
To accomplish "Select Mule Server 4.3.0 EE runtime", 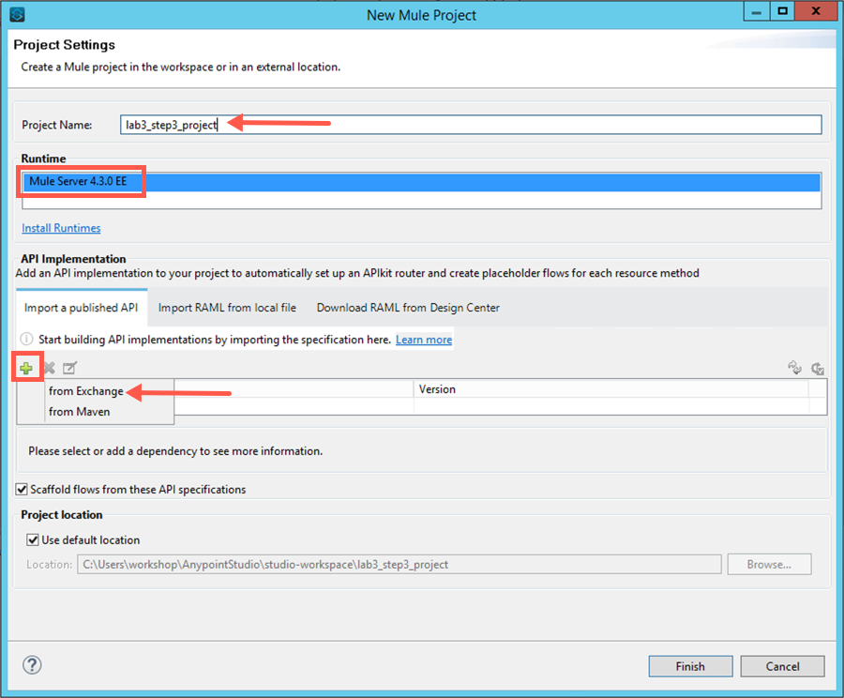I will (421, 181).
